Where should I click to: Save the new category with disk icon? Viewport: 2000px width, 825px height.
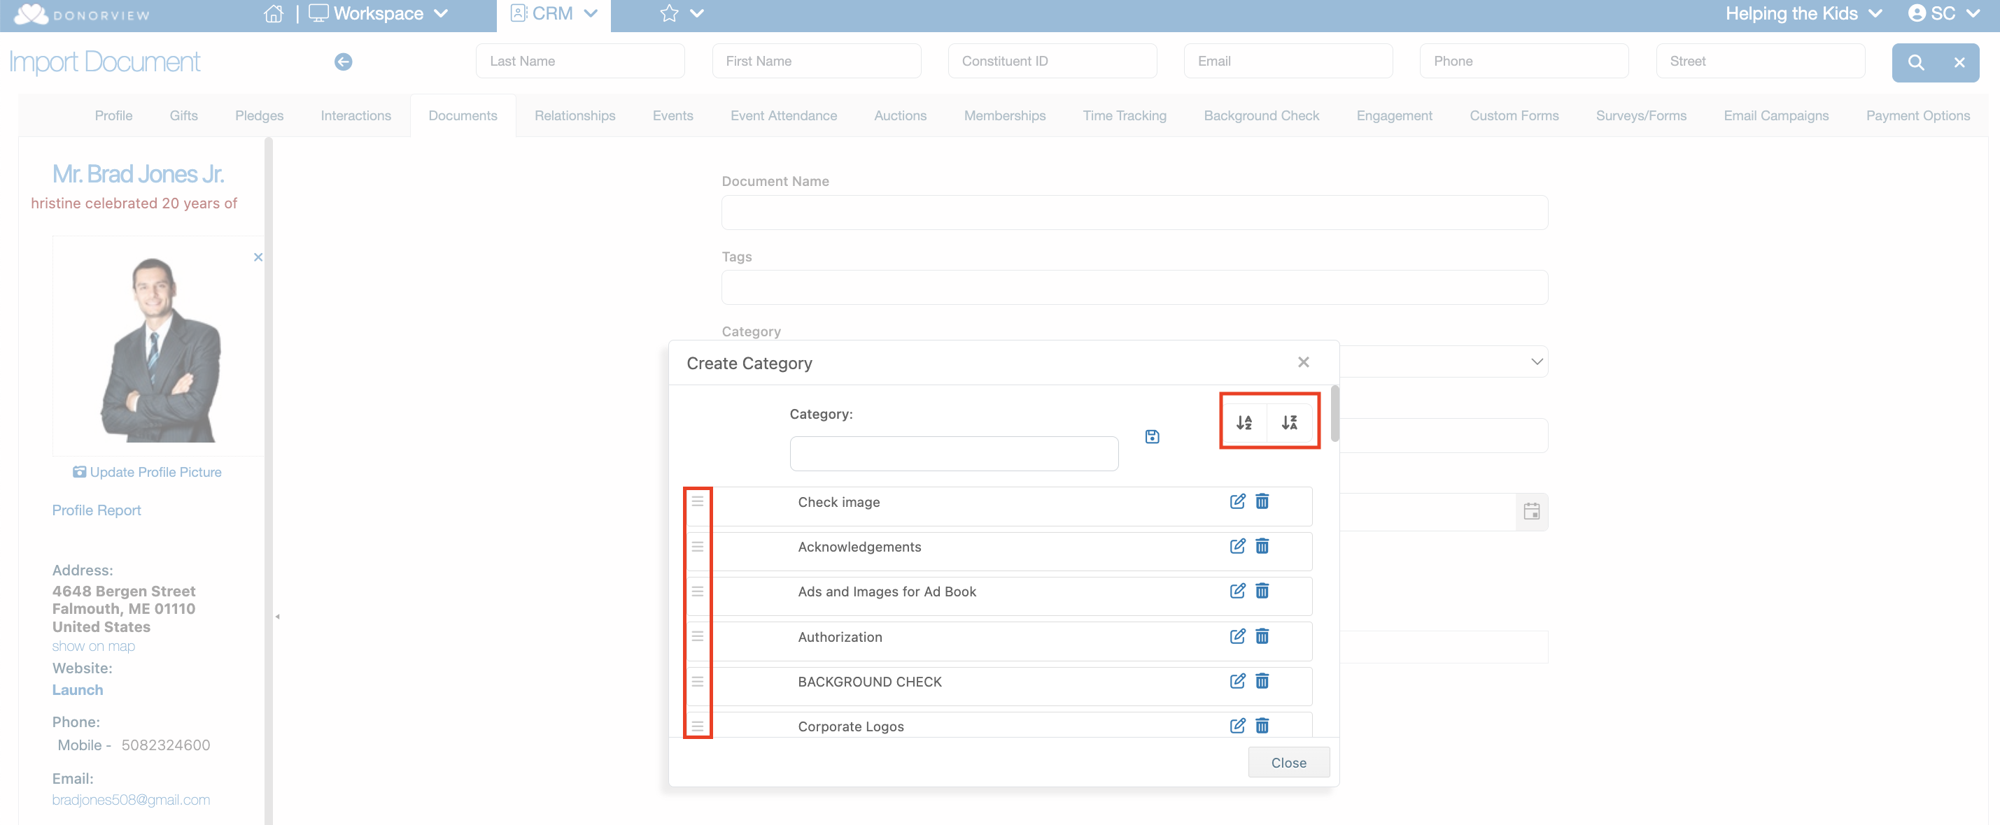(1152, 436)
